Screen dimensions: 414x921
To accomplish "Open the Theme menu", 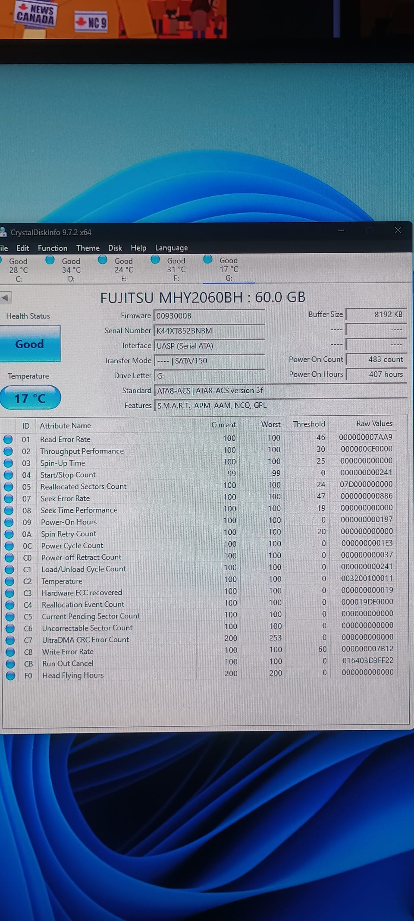I will click(x=88, y=248).
